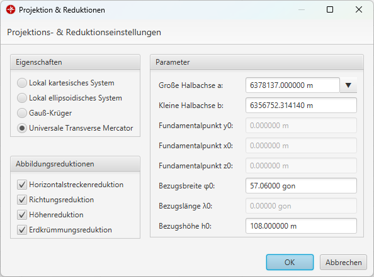374x277 pixels.
Task: Click the Bezugshöhe h0 input field
Action: click(301, 226)
